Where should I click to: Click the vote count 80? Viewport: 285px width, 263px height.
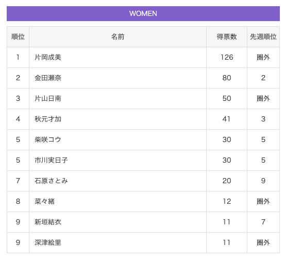227,78
